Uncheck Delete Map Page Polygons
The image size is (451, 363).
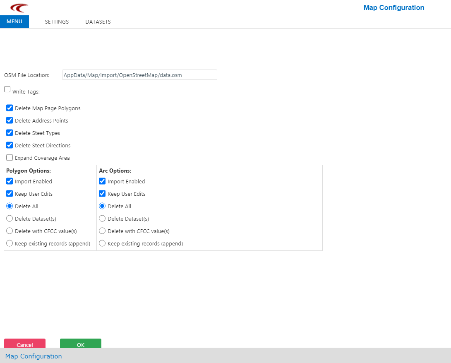(10, 108)
